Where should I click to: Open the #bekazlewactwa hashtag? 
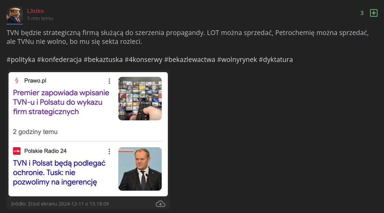click(x=190, y=60)
